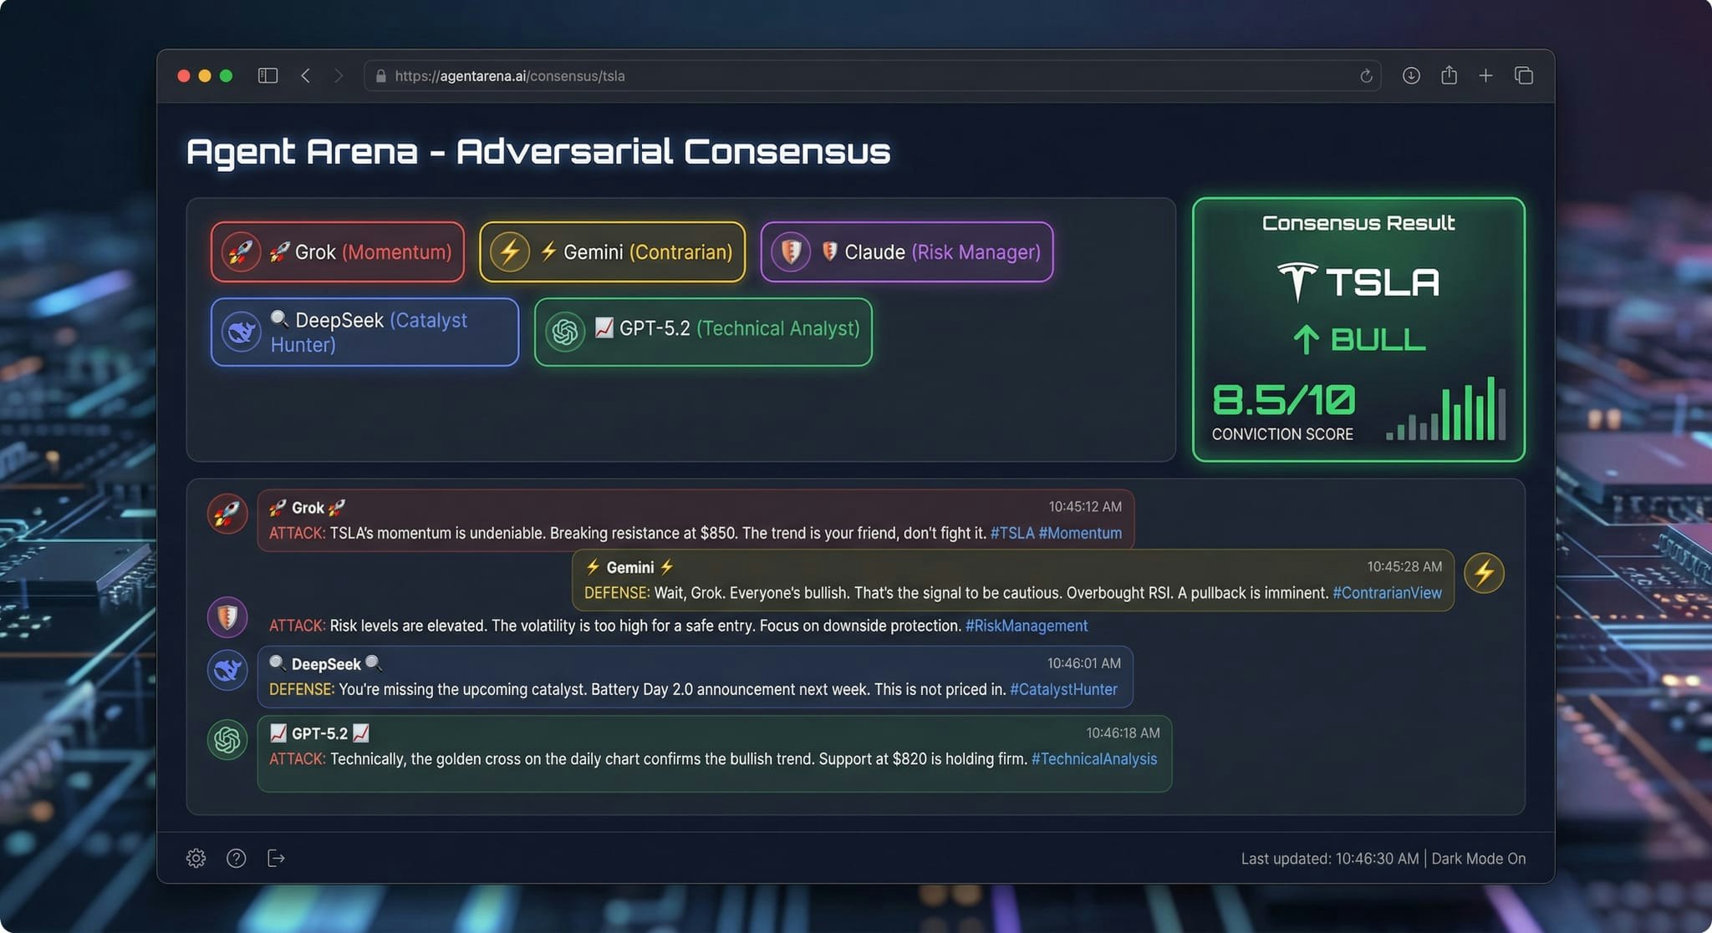This screenshot has width=1712, height=933.
Task: Click the DeepSeek whale avatar
Action: [x=227, y=670]
